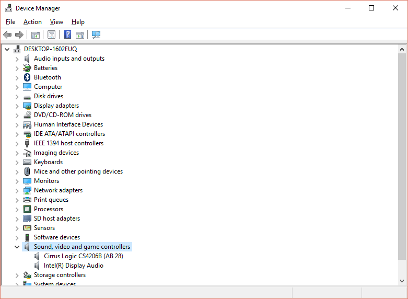Screen dimensions: 408x299
Task: Click the Forward arrow toolbar icon
Action: pos(19,34)
